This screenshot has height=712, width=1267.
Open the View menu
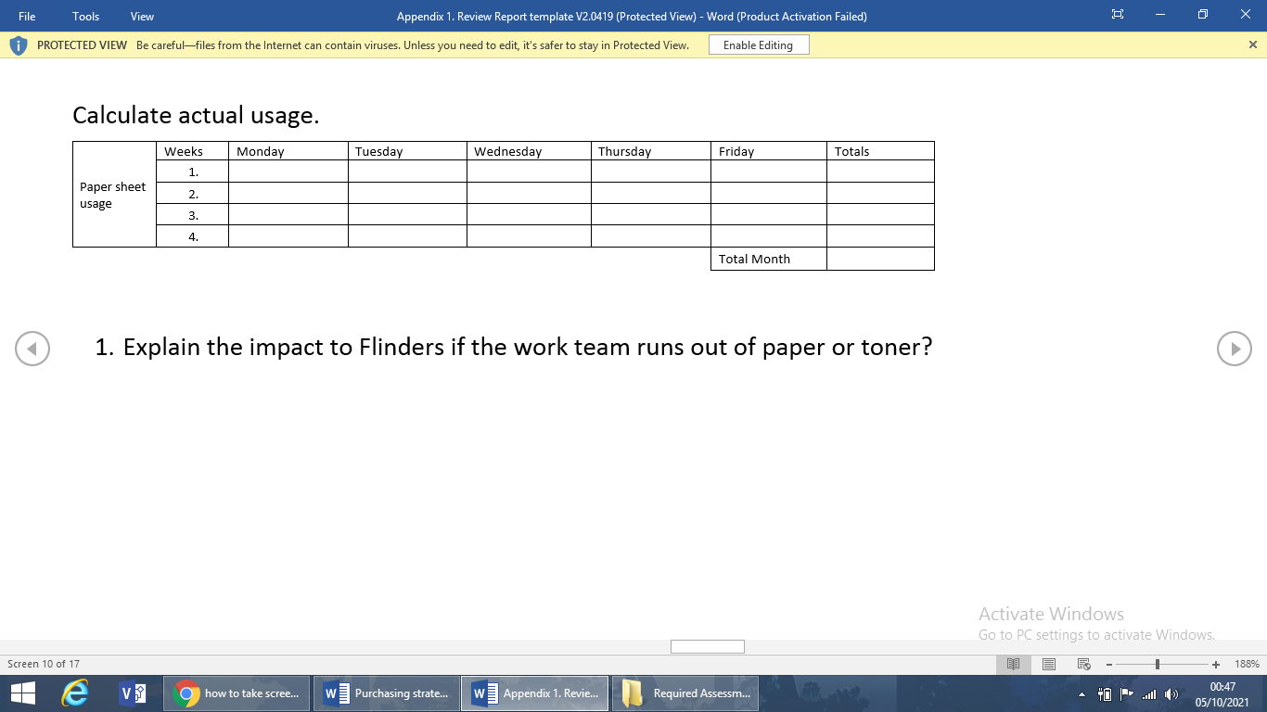[141, 16]
